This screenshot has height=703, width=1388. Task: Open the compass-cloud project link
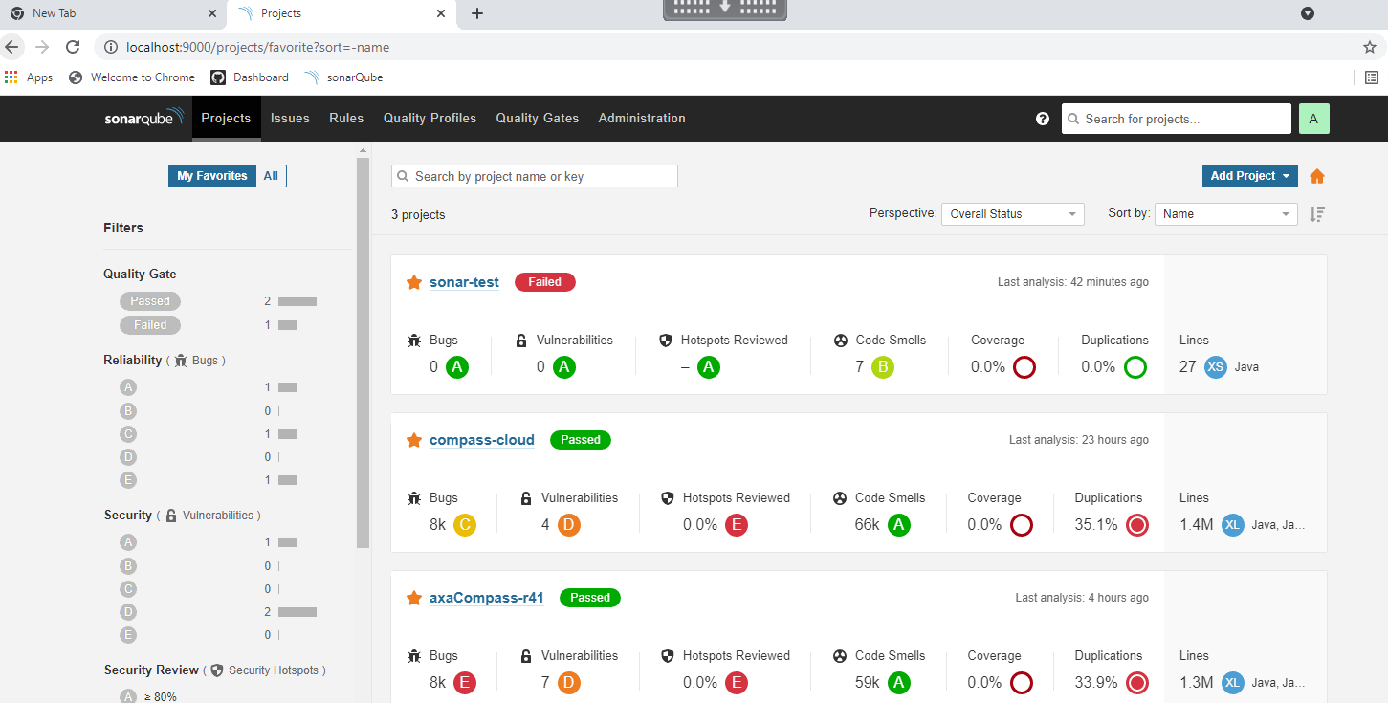point(482,440)
